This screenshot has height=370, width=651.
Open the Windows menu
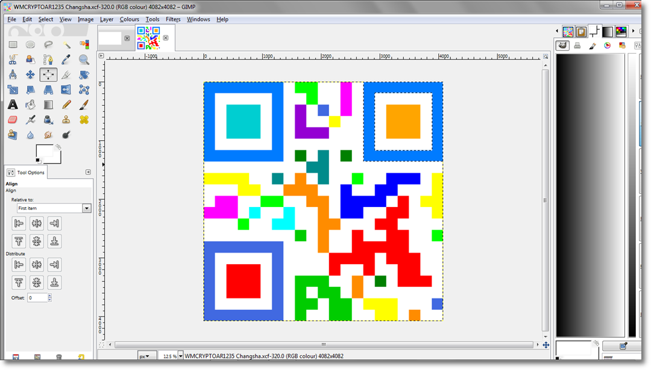point(198,19)
